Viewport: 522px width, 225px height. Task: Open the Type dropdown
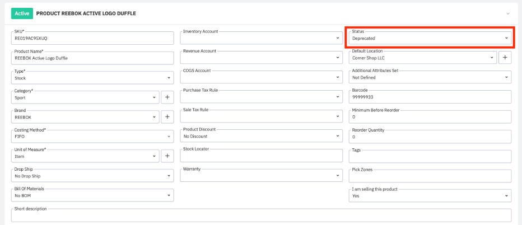92,78
